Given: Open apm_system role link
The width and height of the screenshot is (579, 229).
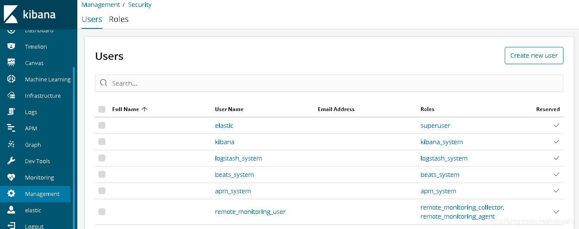Looking at the screenshot, I should click(438, 191).
